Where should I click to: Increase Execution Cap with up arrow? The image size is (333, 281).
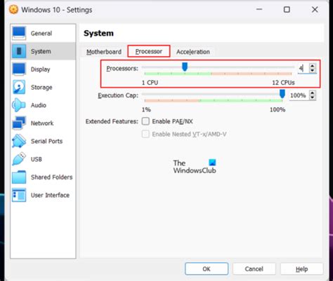tap(313, 93)
